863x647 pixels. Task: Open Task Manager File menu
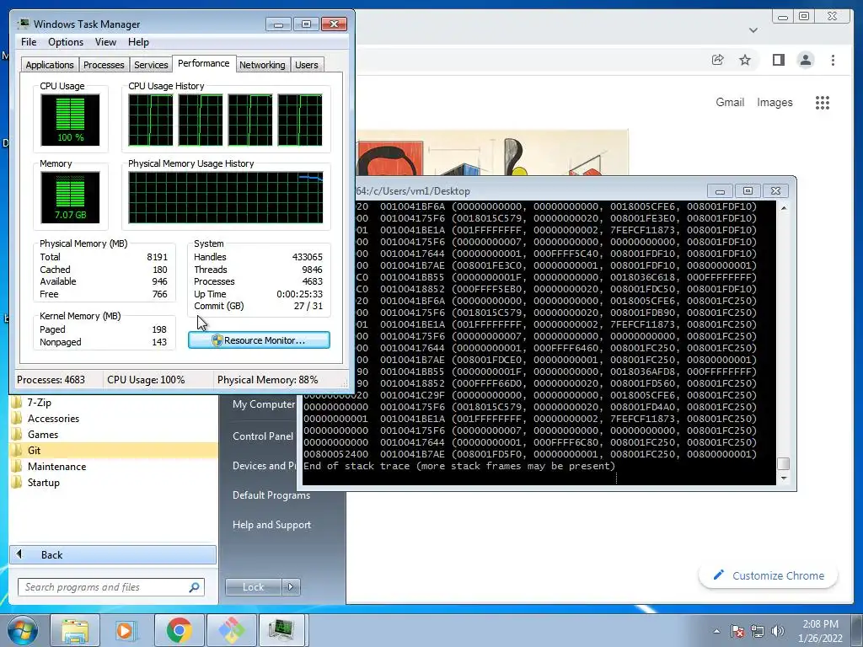point(29,42)
